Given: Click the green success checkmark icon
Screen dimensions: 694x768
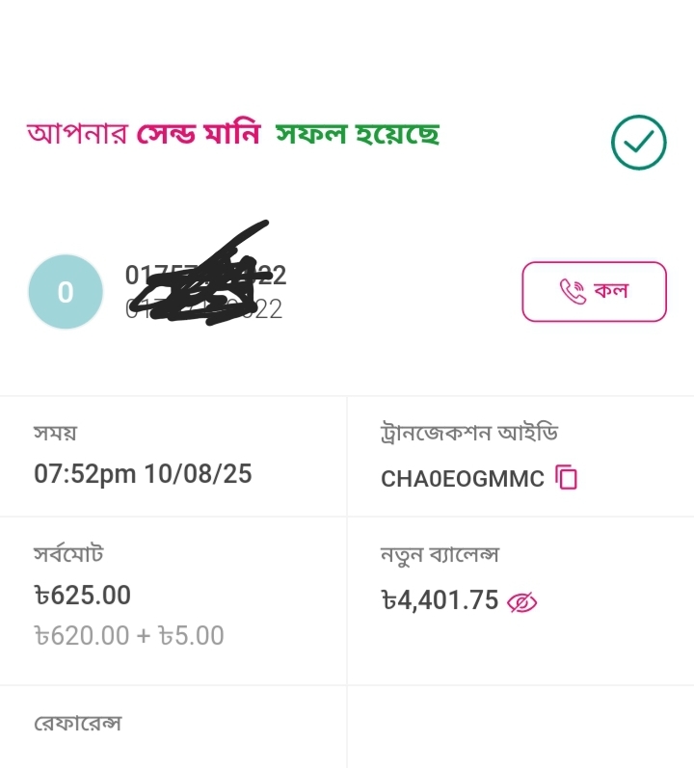Looking at the screenshot, I should coord(638,143).
